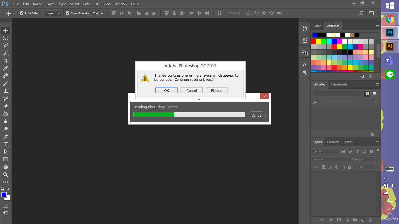Click Cancel in corrupt layers dialog
Screen dimensions: 399x224
[192, 90]
